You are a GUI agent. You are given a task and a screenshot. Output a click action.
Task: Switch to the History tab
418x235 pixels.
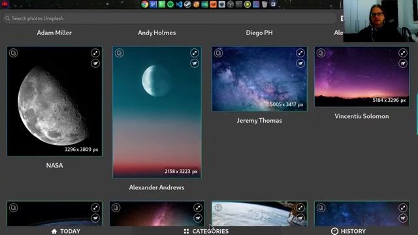tap(348, 231)
